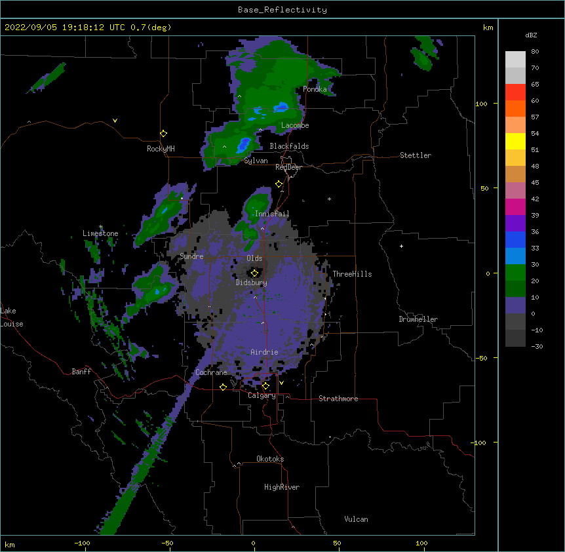Click the yellow diamond marker below the Cochrane label

[223, 387]
